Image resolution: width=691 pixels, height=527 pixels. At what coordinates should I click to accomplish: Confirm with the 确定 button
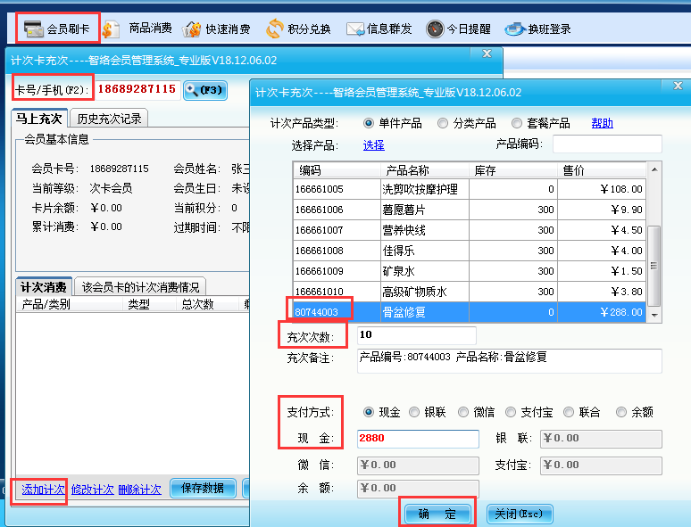pos(437,514)
